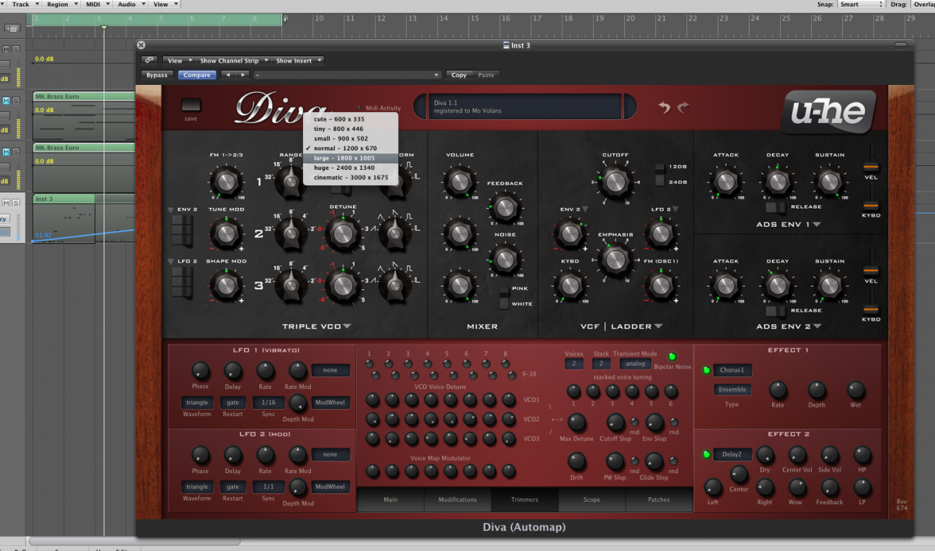
Task: Click the filter Cutoff knob
Action: [615, 182]
